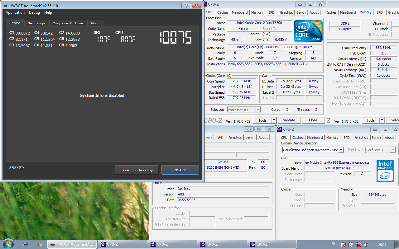Image resolution: width=399 pixels, height=249 pixels.
Task: Launch Google Chrome from the taskbar
Action: click(x=40, y=244)
